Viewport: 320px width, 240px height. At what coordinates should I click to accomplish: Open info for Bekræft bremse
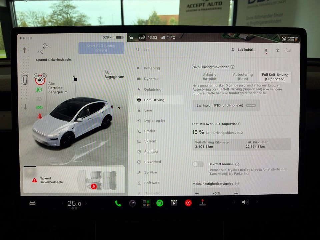click(x=237, y=164)
